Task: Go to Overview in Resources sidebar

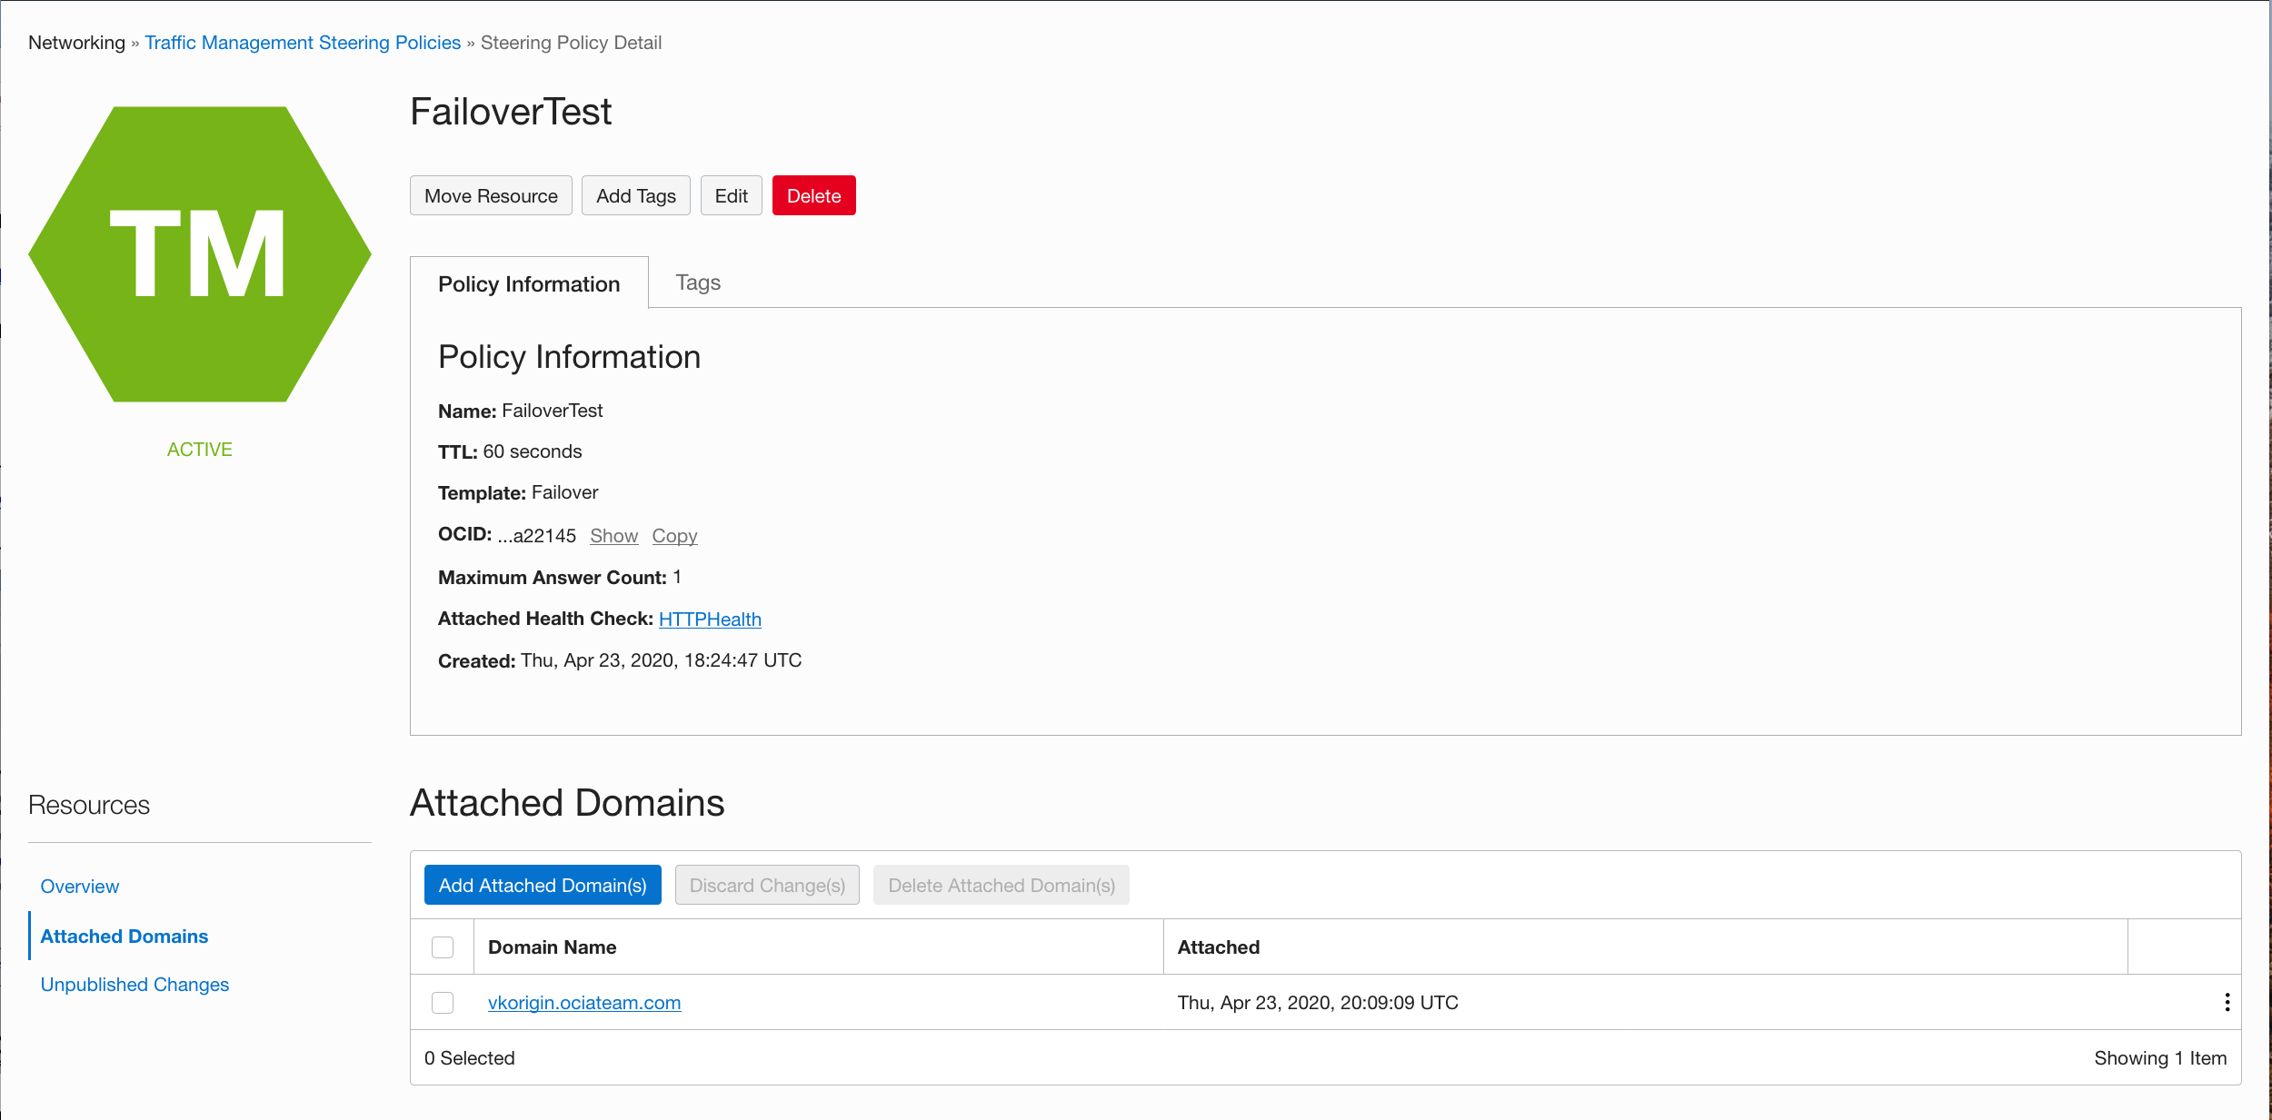Action: pyautogui.click(x=80, y=887)
